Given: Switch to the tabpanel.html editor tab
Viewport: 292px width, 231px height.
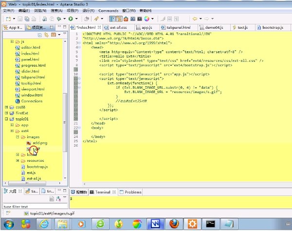Looking at the screenshot, I should click(179, 27).
